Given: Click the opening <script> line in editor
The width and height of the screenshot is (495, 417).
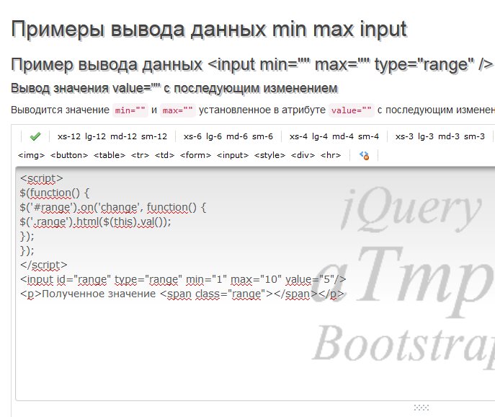Looking at the screenshot, I should click(x=41, y=178).
